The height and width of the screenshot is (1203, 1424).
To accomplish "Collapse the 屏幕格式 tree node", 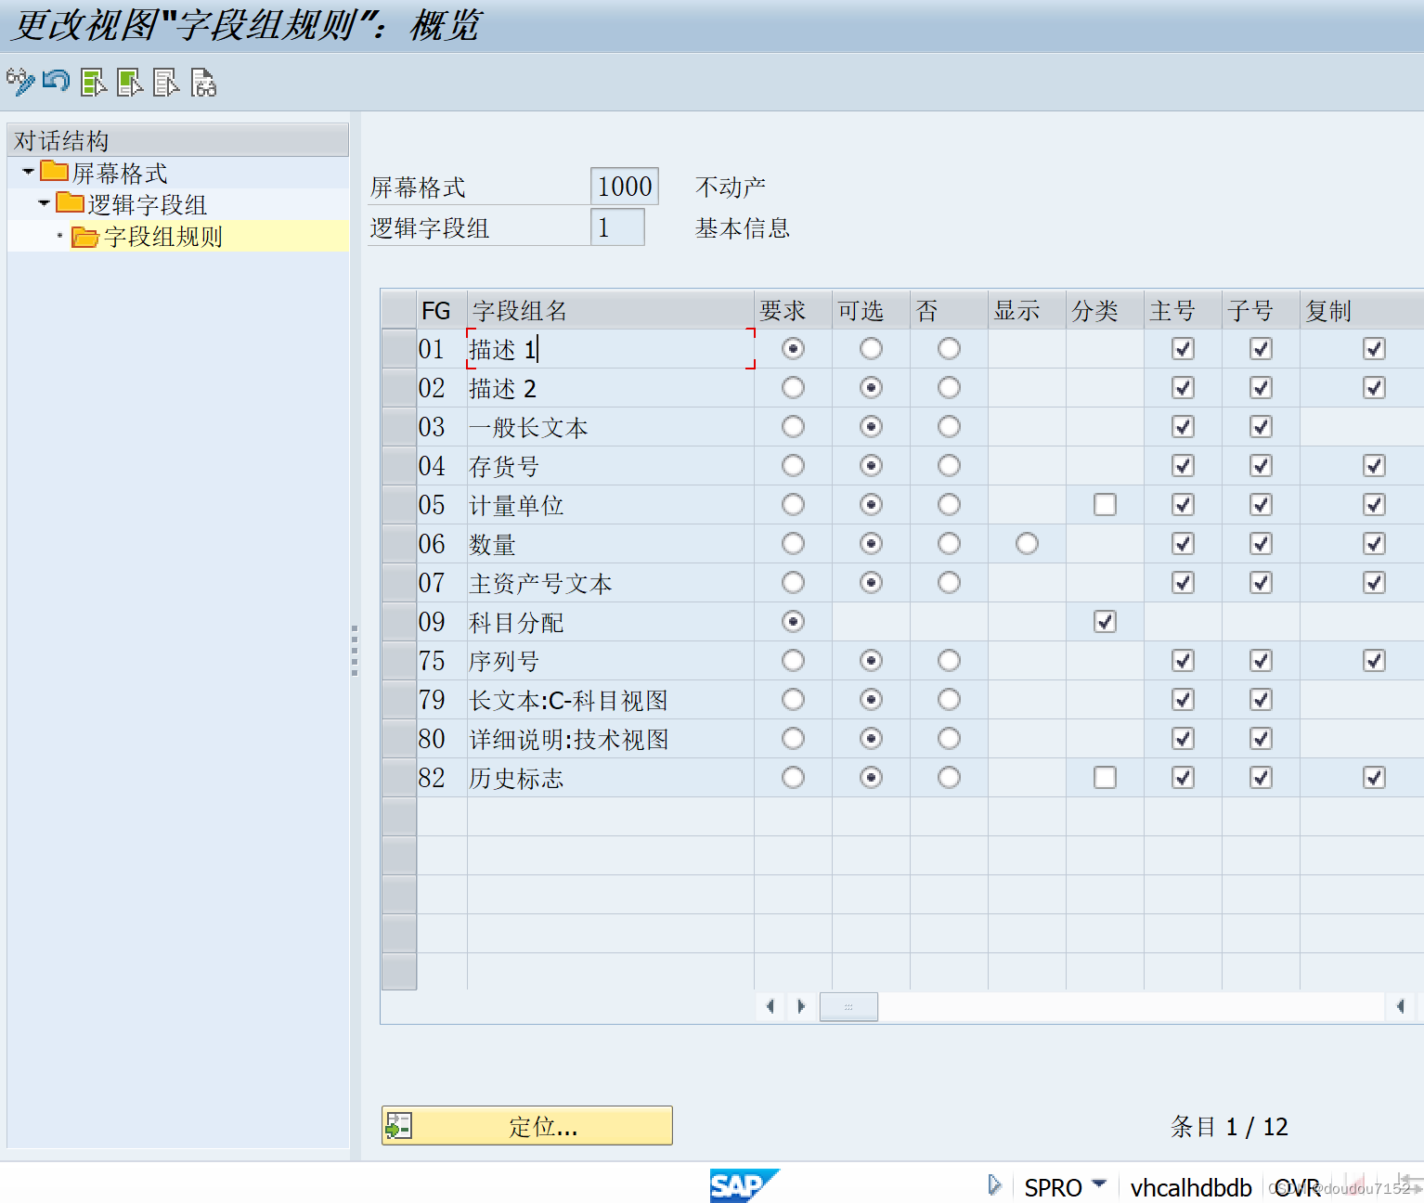I will (27, 171).
